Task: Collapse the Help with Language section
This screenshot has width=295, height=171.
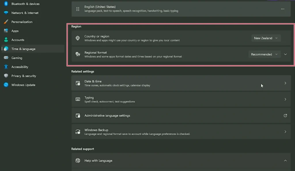Action: tap(285, 160)
